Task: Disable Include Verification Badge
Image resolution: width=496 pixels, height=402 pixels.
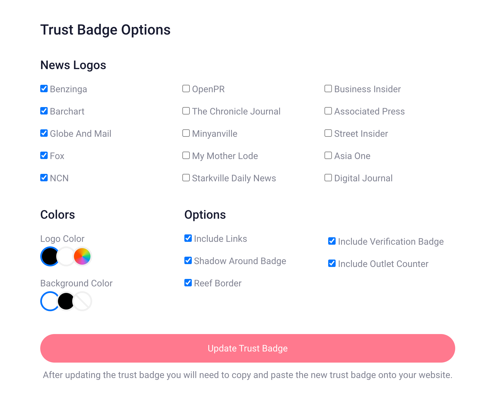Action: [332, 241]
